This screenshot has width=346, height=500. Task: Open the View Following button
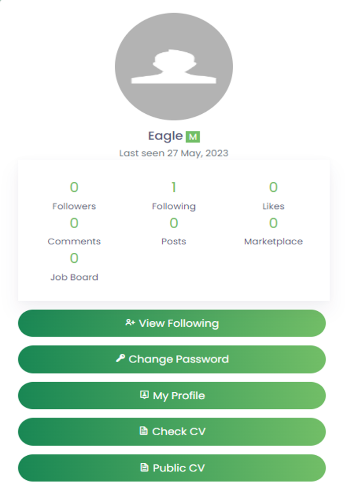(172, 323)
